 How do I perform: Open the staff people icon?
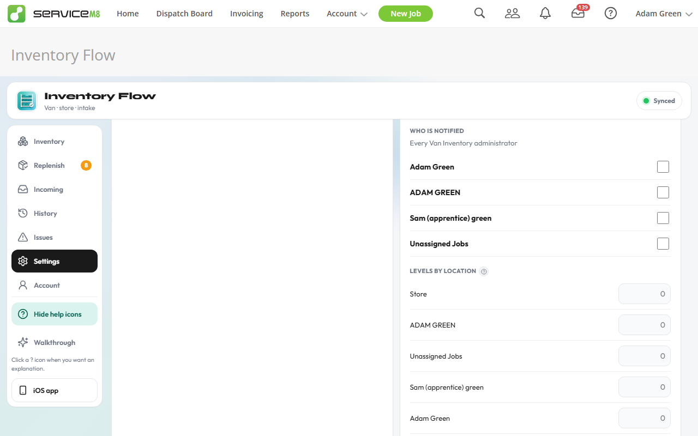tap(512, 14)
